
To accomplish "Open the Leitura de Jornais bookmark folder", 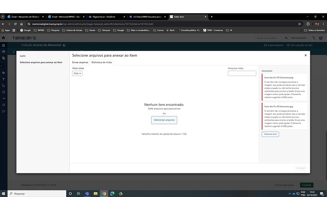I will click(72, 30).
